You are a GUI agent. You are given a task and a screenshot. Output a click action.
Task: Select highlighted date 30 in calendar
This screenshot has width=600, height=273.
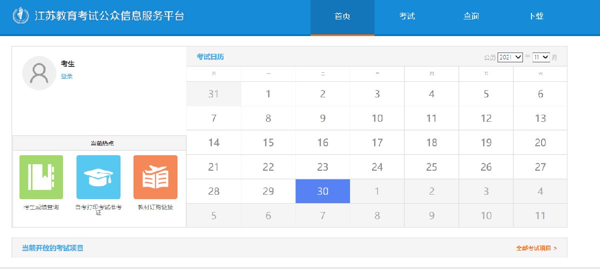322,191
